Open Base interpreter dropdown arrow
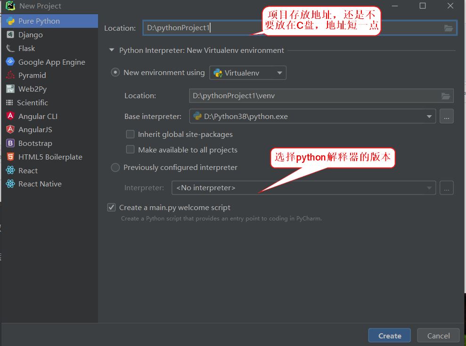Viewport: 466px width, 346px height. pyautogui.click(x=429, y=117)
